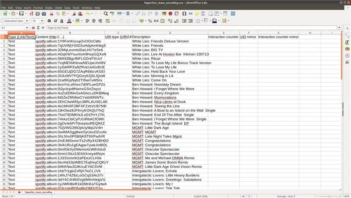Open sidebar Gallery panel icon
This screenshot has height=198, width=351.
coord(347,49)
